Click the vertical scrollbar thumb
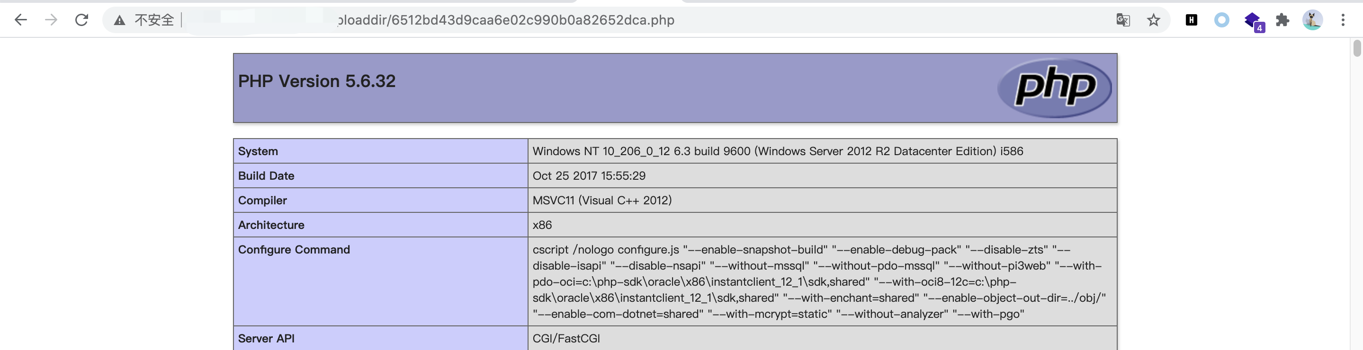Viewport: 1363px width, 350px height. click(1357, 49)
